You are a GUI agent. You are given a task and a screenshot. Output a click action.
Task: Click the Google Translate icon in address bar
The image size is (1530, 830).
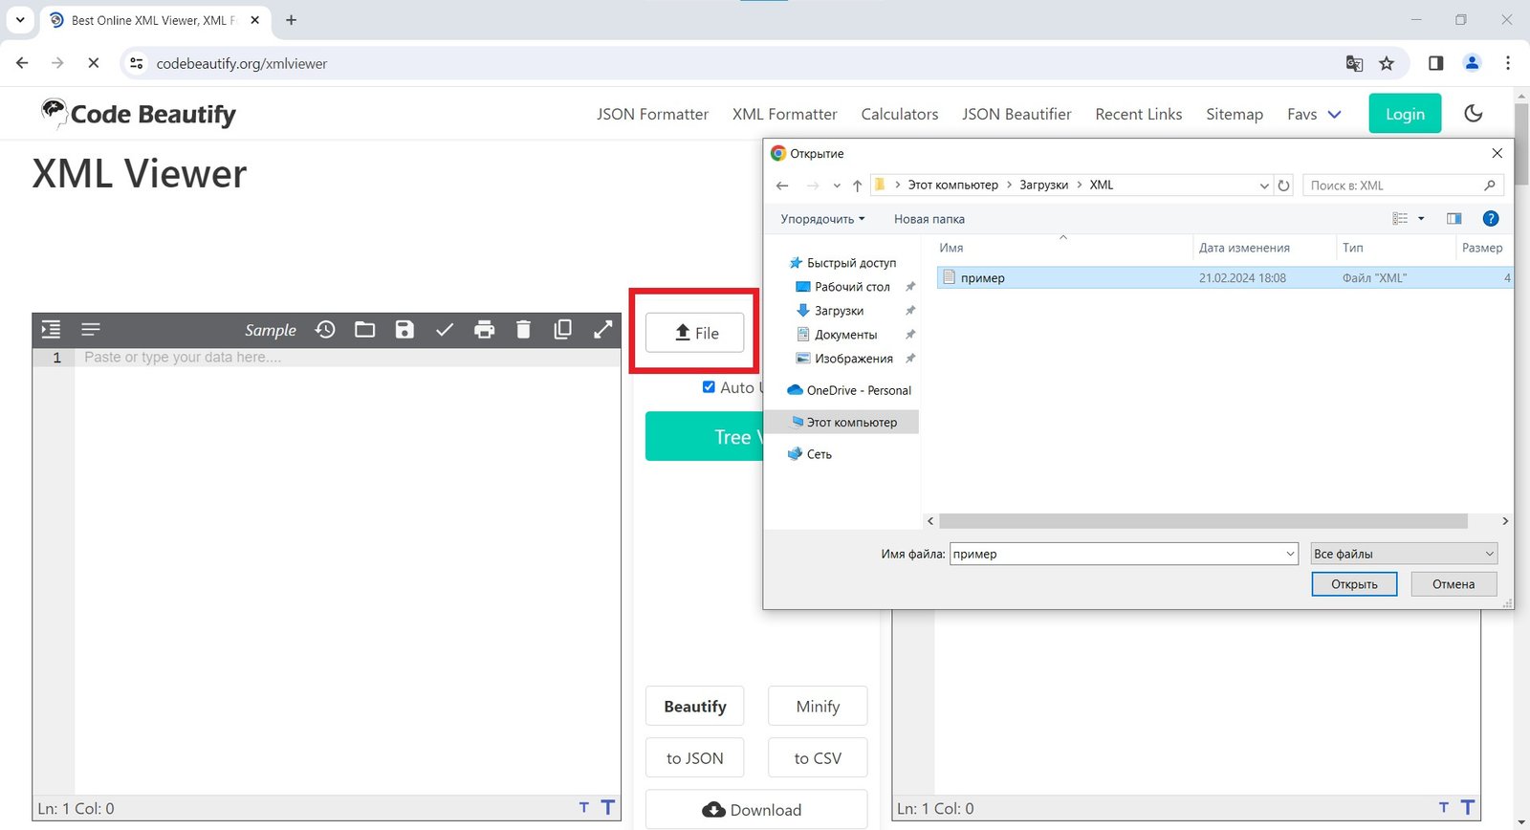click(x=1354, y=63)
